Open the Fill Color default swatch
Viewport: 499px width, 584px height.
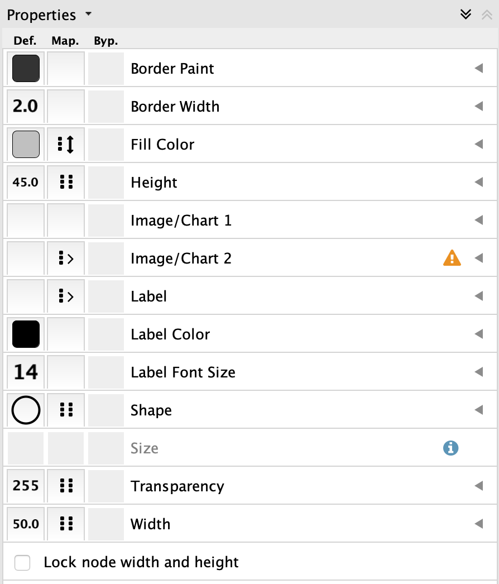point(26,145)
